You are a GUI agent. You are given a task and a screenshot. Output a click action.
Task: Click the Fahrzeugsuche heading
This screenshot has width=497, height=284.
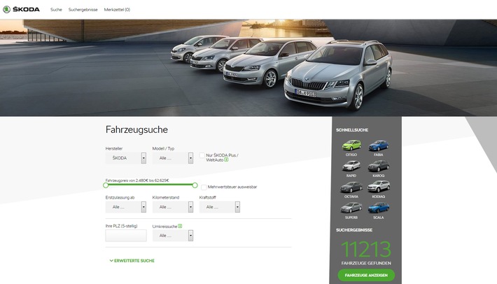pos(136,129)
